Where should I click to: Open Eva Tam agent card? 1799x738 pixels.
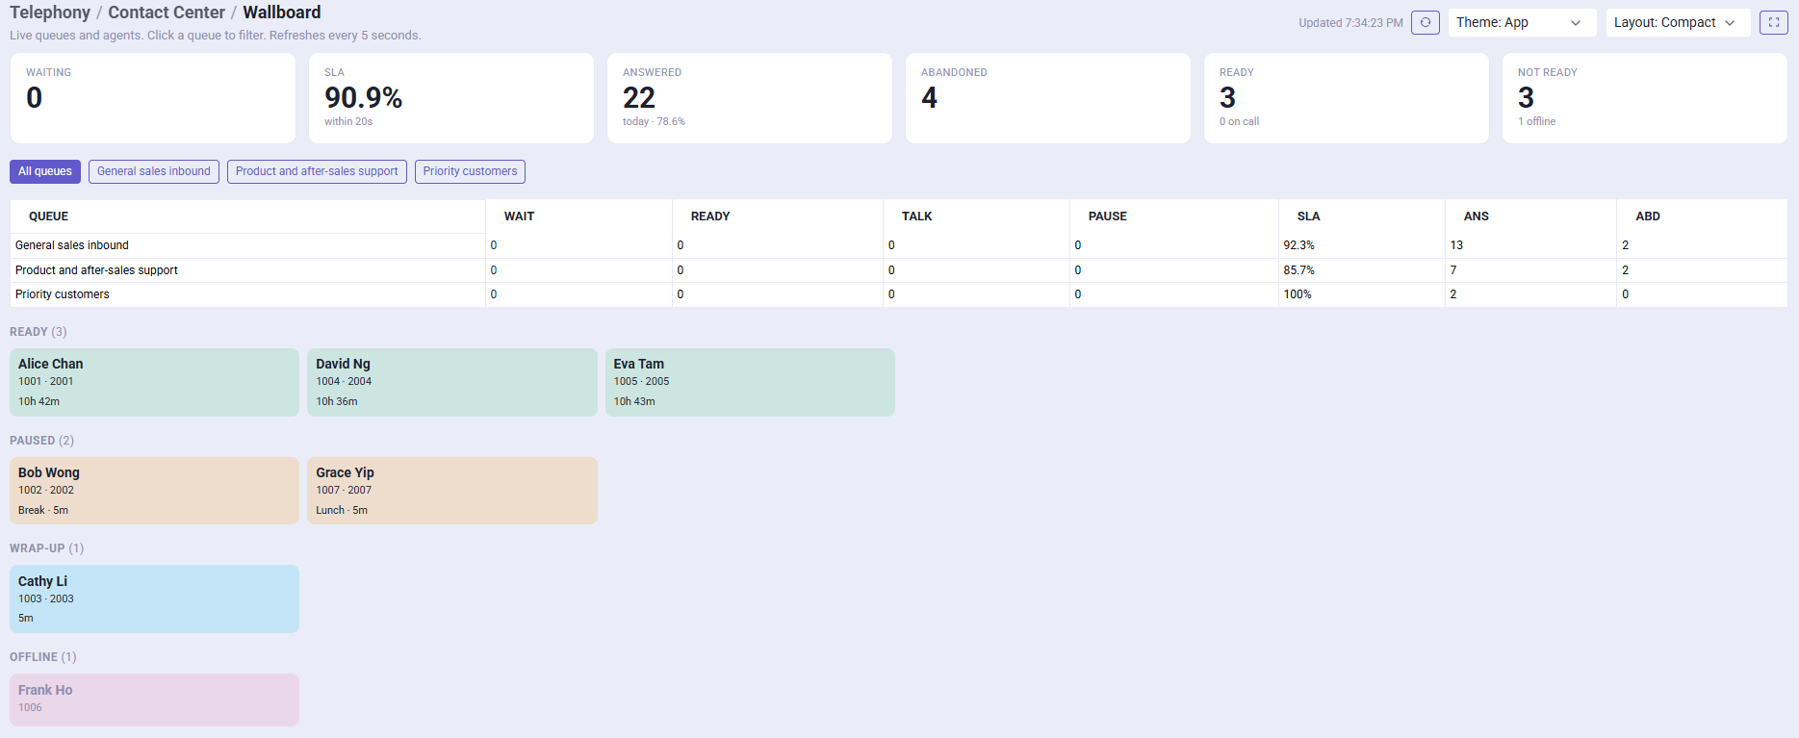[x=750, y=382]
